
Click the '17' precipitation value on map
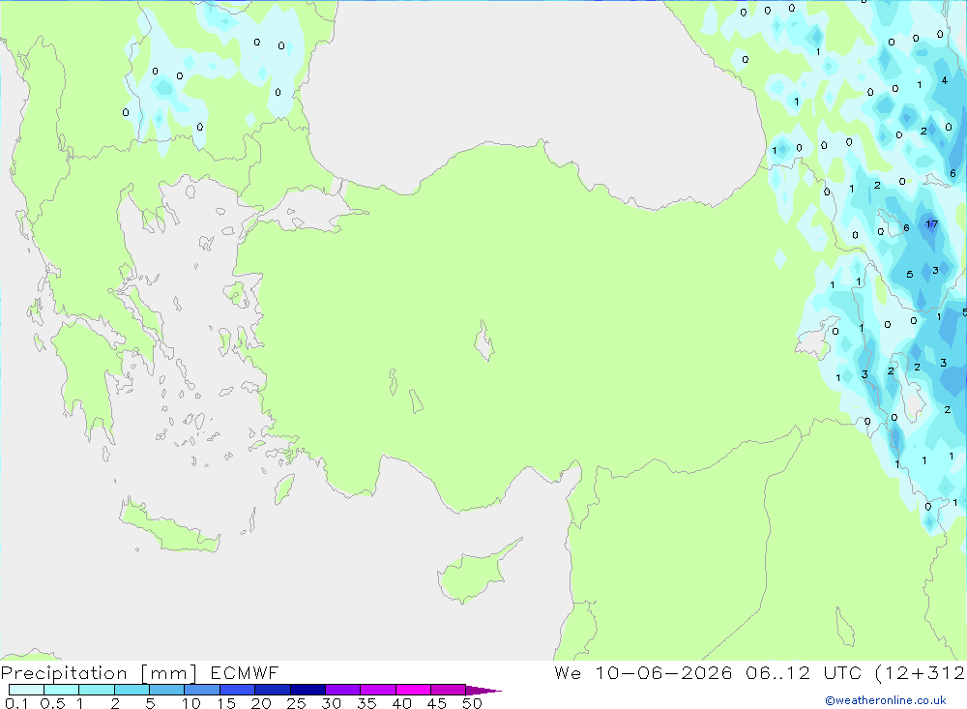pos(932,224)
